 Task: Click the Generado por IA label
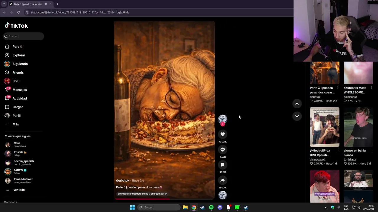[142, 194]
